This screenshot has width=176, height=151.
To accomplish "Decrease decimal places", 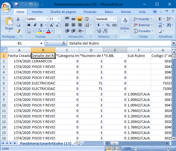I will coord(105,31).
